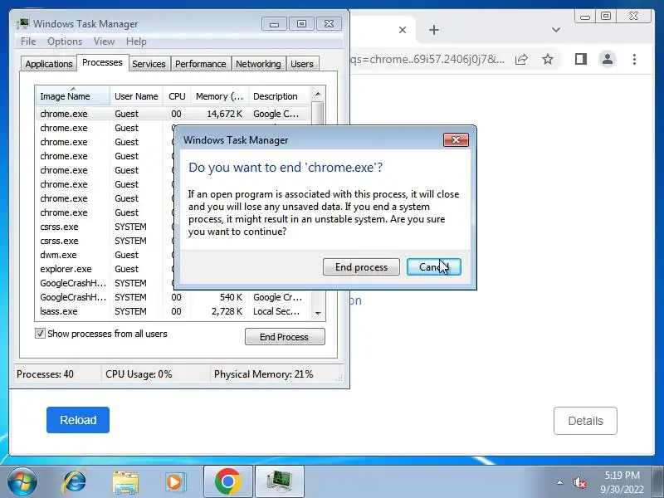
Task: Open the View menu
Action: pyautogui.click(x=105, y=41)
